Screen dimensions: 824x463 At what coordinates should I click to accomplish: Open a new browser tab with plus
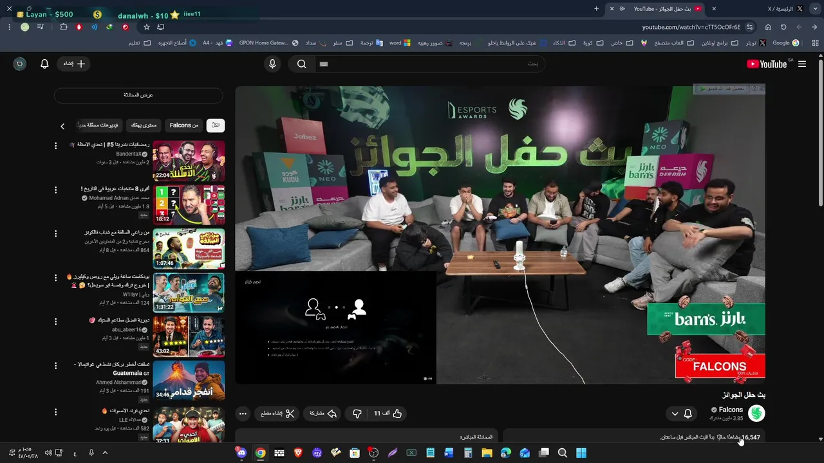[x=596, y=9]
